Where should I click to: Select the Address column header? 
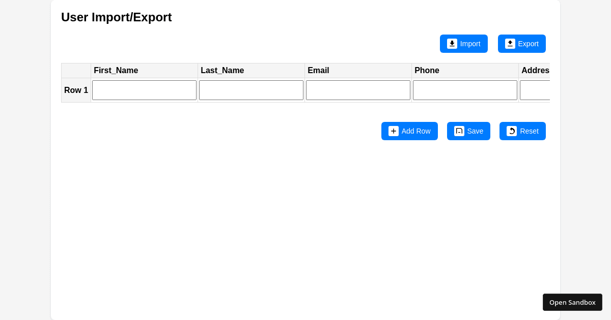coord(535,71)
